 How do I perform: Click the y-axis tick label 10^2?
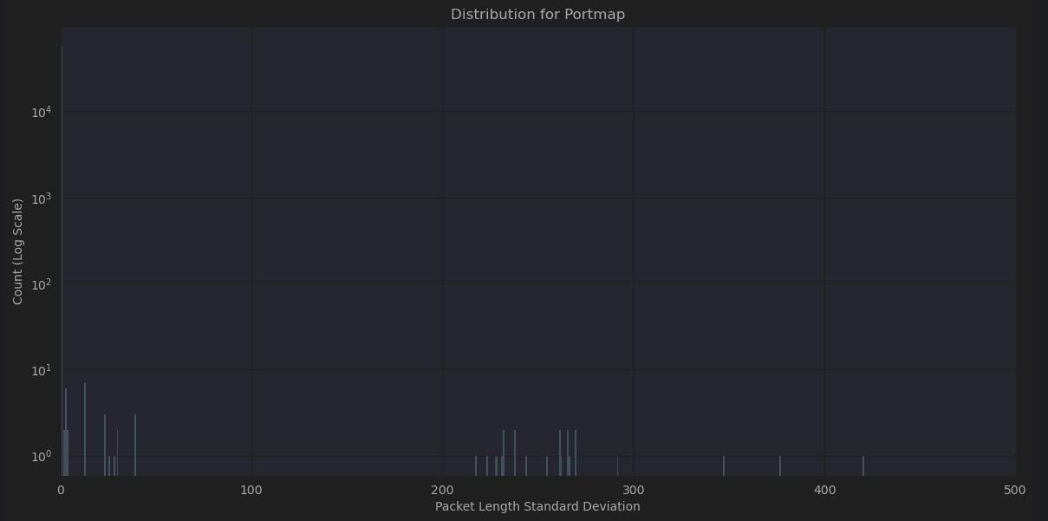pyautogui.click(x=42, y=283)
